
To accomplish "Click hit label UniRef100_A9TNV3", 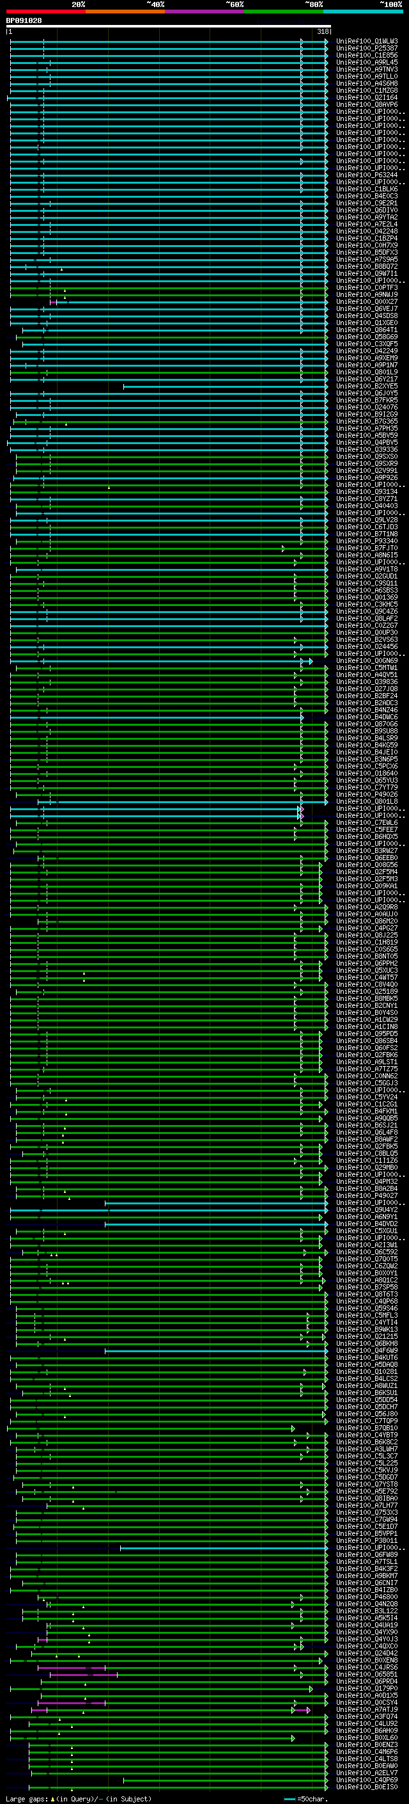I will point(366,69).
